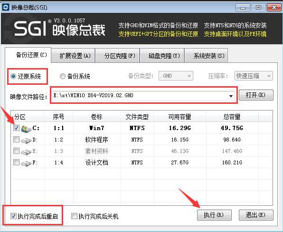The width and height of the screenshot is (283, 232).
Task: Click the C: system drive icon
Action: pyautogui.click(x=26, y=128)
